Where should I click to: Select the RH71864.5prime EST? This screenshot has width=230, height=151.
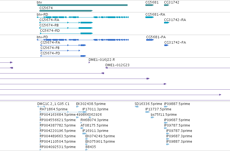pyautogui.click(x=61, y=112)
